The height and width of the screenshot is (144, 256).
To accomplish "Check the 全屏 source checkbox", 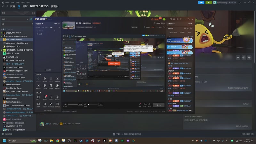I will click(37, 34).
